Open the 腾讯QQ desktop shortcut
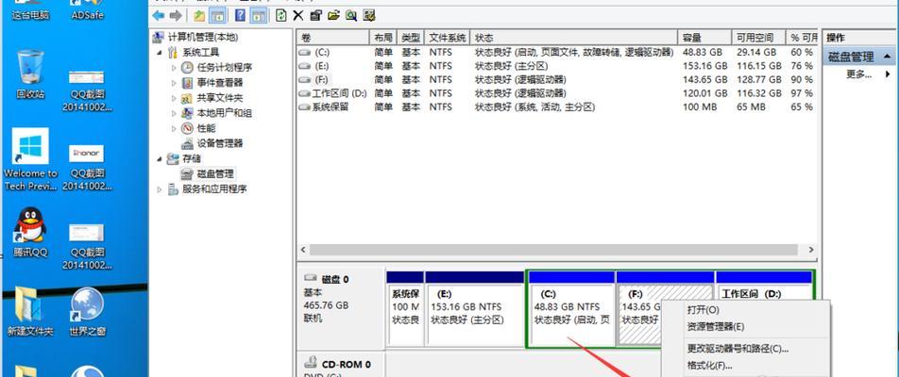Image resolution: width=899 pixels, height=377 pixels. pyautogui.click(x=30, y=232)
